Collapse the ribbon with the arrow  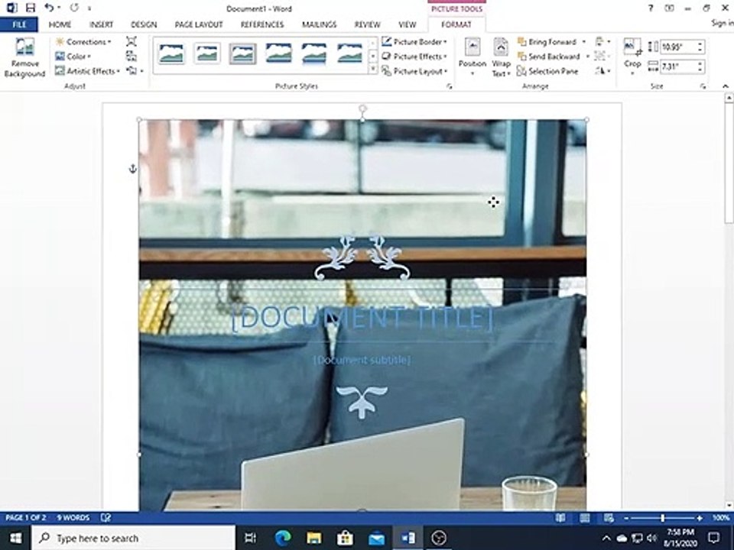tap(725, 86)
